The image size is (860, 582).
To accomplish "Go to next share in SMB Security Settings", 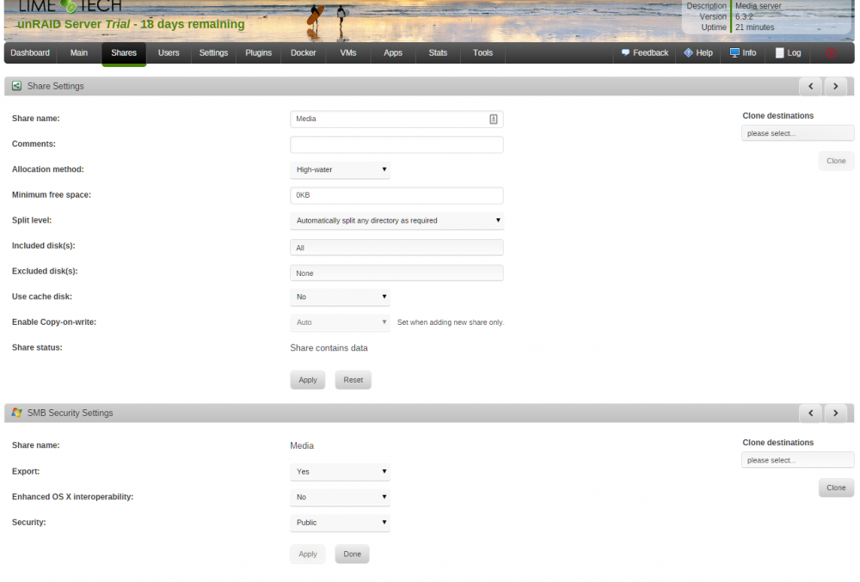I will [x=835, y=413].
